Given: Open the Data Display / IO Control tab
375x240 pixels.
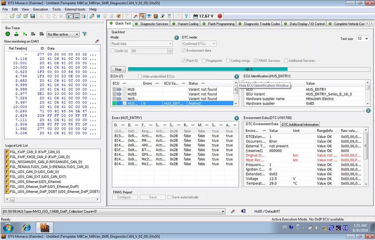Looking at the screenshot, I should 304,24.
